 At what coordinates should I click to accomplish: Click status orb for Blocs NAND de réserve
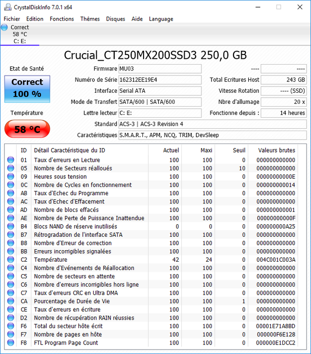[11, 226]
